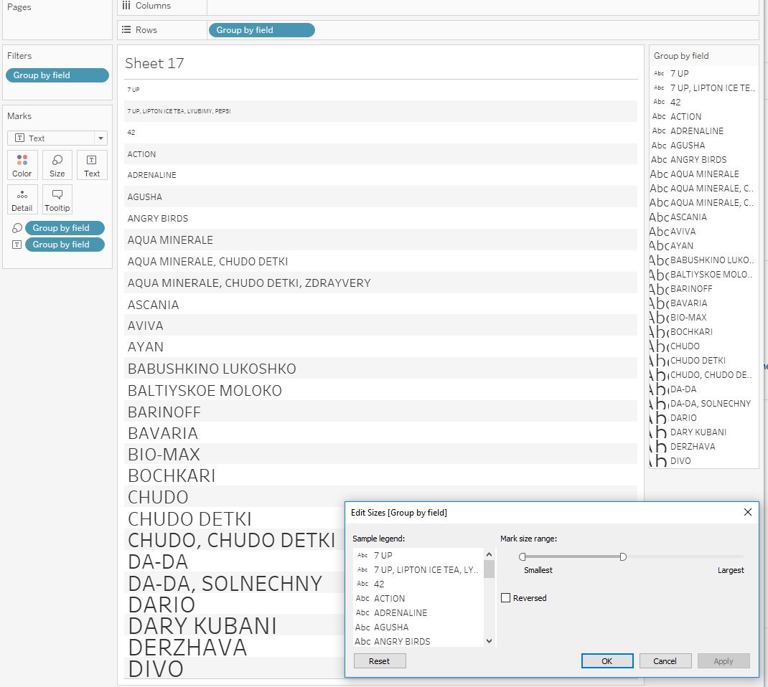768x687 pixels.
Task: Click the Columns shelf icon
Action: tap(126, 6)
